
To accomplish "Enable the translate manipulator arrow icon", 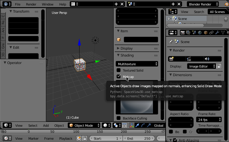I will [x=137, y=126].
